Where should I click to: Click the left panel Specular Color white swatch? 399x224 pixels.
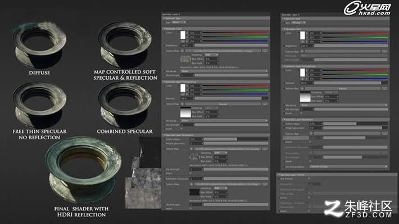183,35
